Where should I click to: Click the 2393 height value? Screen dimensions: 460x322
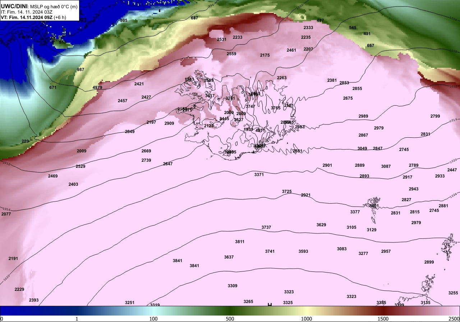click(x=34, y=300)
